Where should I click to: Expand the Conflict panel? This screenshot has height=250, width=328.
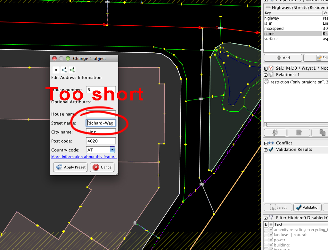[x=266, y=143]
